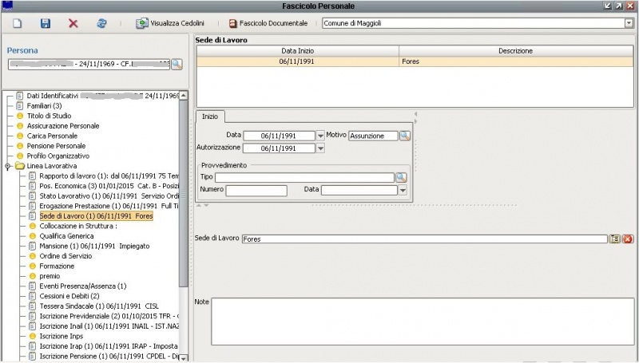Refresh data with the blue arrows icon
Viewport: 639px width, 363px height.
click(101, 24)
